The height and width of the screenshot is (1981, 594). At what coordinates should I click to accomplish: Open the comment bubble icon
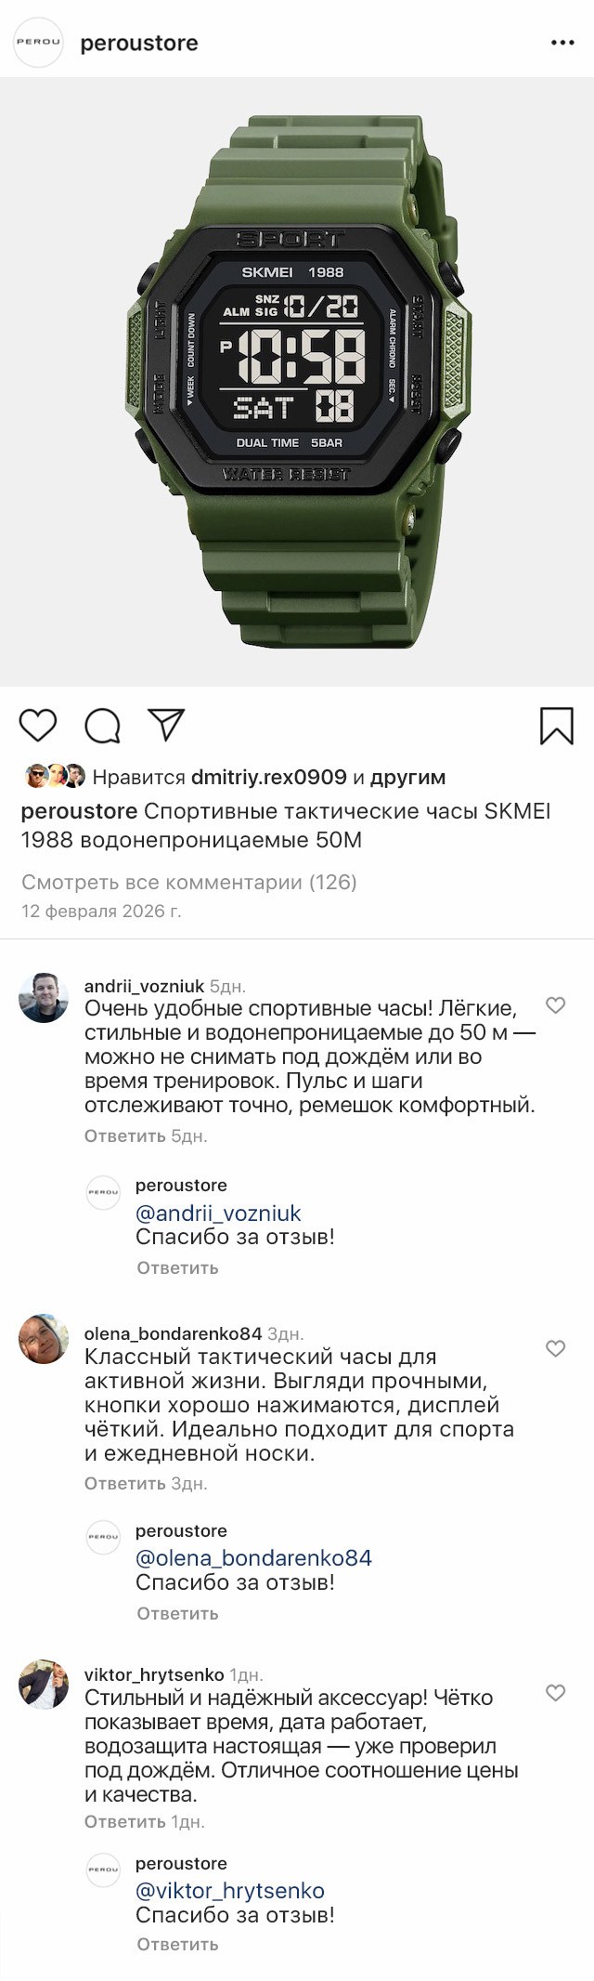102,726
